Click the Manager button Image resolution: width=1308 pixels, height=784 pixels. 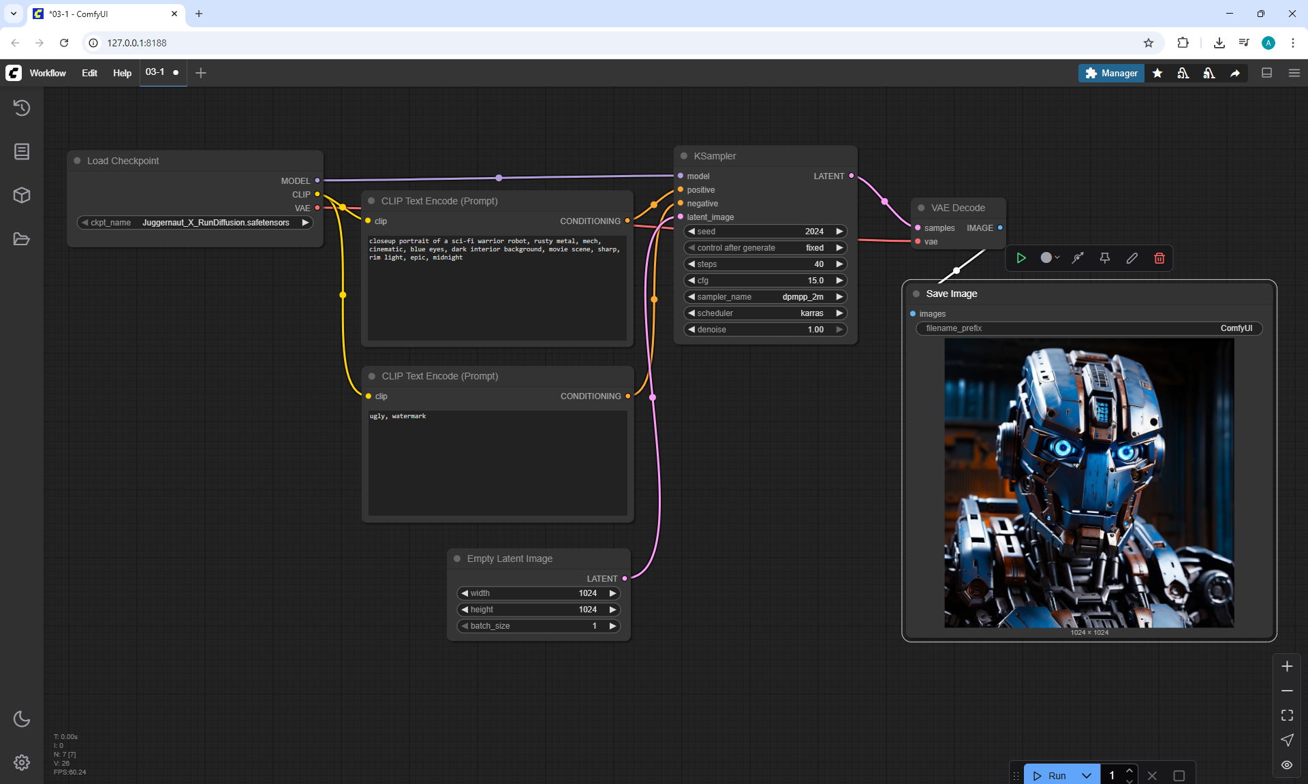(1111, 73)
